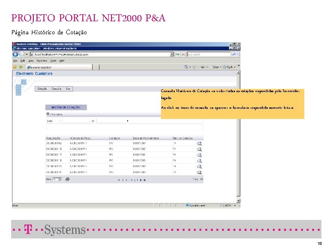Open the Help menu

tap(62, 61)
